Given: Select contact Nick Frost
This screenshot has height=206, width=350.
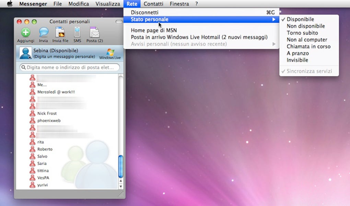Looking at the screenshot, I should pyautogui.click(x=47, y=113).
